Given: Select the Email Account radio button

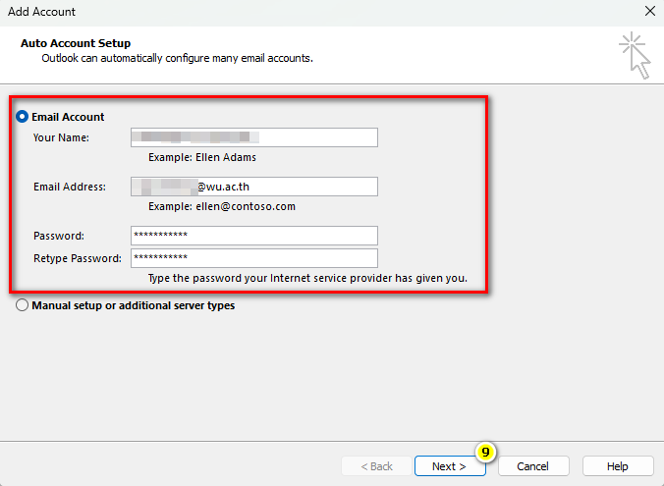Looking at the screenshot, I should pos(22,117).
